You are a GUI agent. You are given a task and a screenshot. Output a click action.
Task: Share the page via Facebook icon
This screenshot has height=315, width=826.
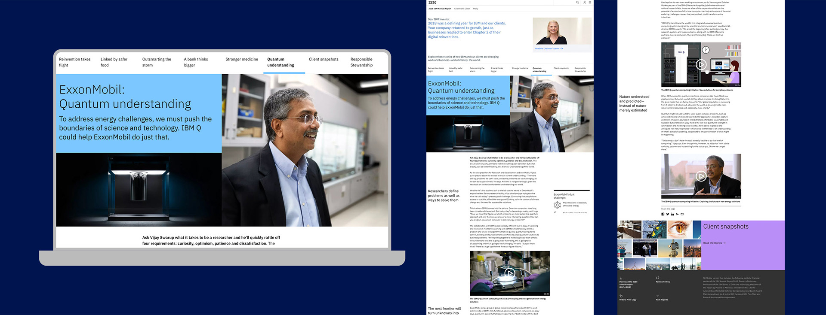coord(663,214)
